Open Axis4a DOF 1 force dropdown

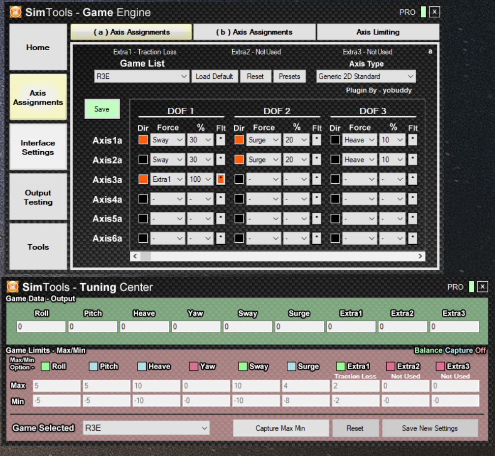(167, 199)
